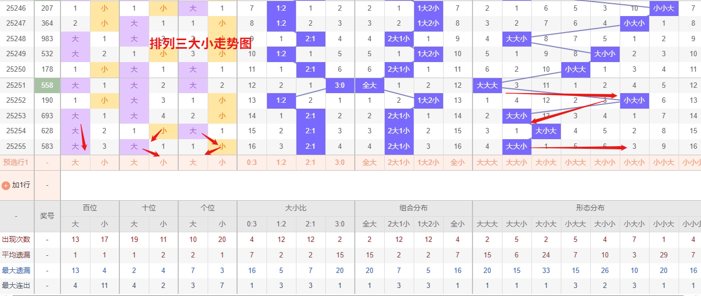701x296 pixels.
Task: Click highlighted prize number 558
Action: (x=47, y=85)
